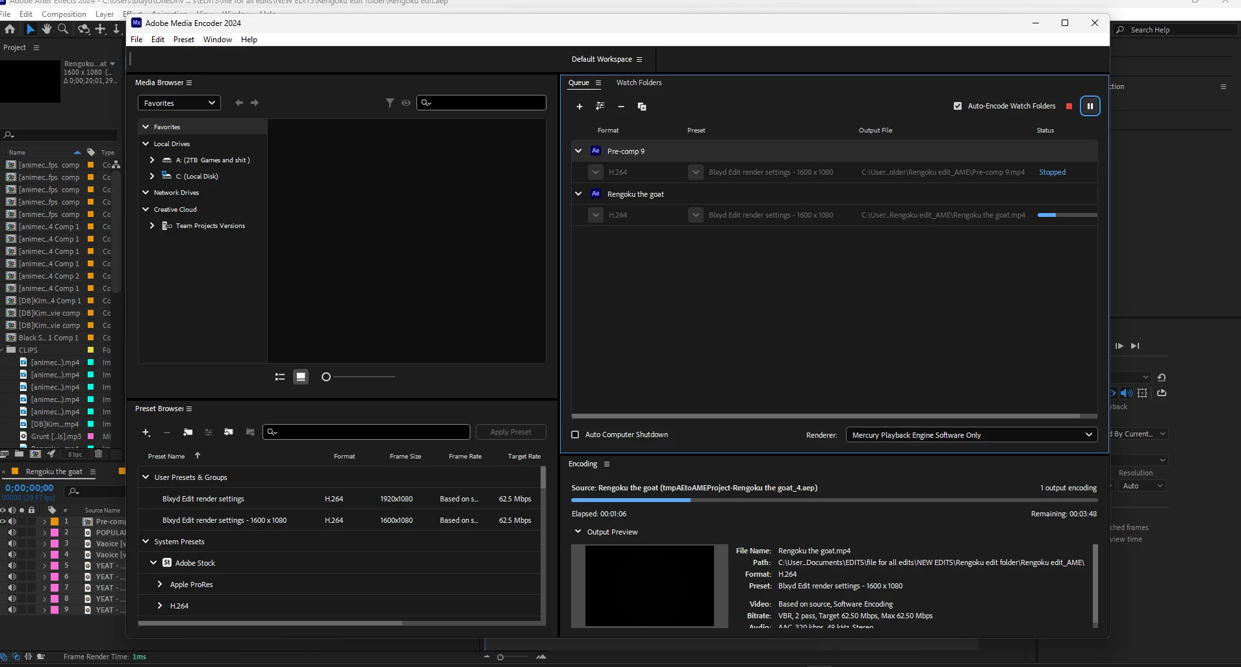Go back in Media Browser
This screenshot has height=667, width=1241.
239,103
